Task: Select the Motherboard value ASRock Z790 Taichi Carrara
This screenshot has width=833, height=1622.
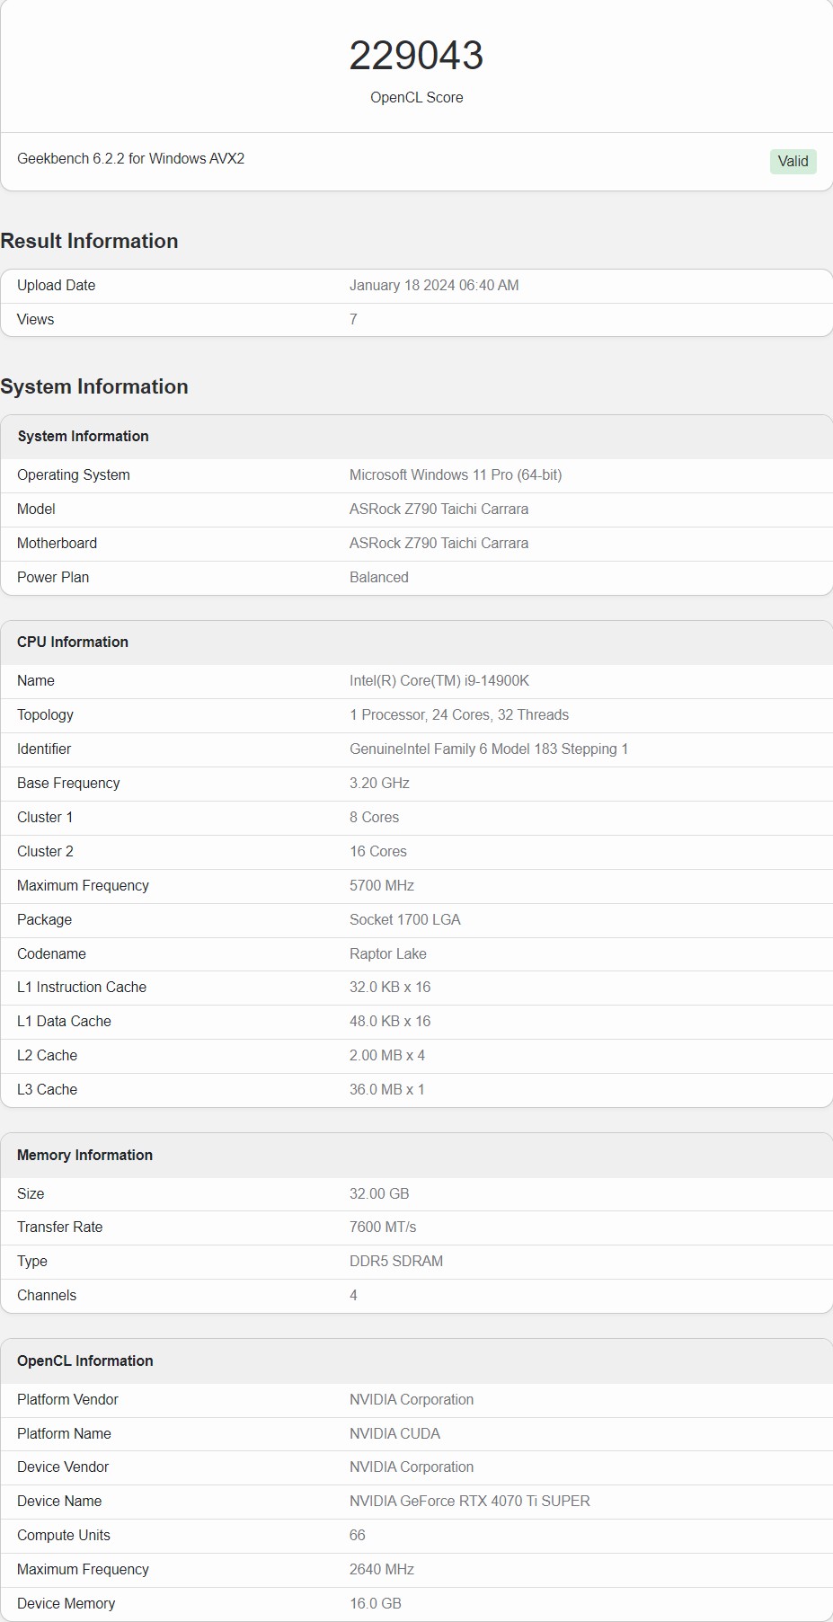Action: pyautogui.click(x=439, y=543)
